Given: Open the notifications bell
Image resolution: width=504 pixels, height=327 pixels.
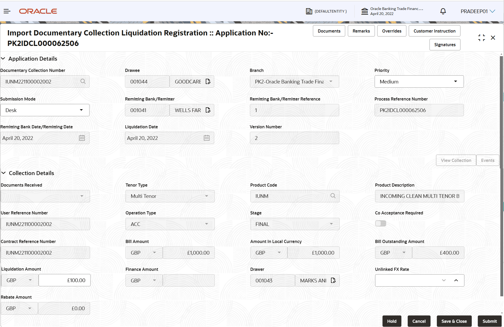Looking at the screenshot, I should click(443, 11).
